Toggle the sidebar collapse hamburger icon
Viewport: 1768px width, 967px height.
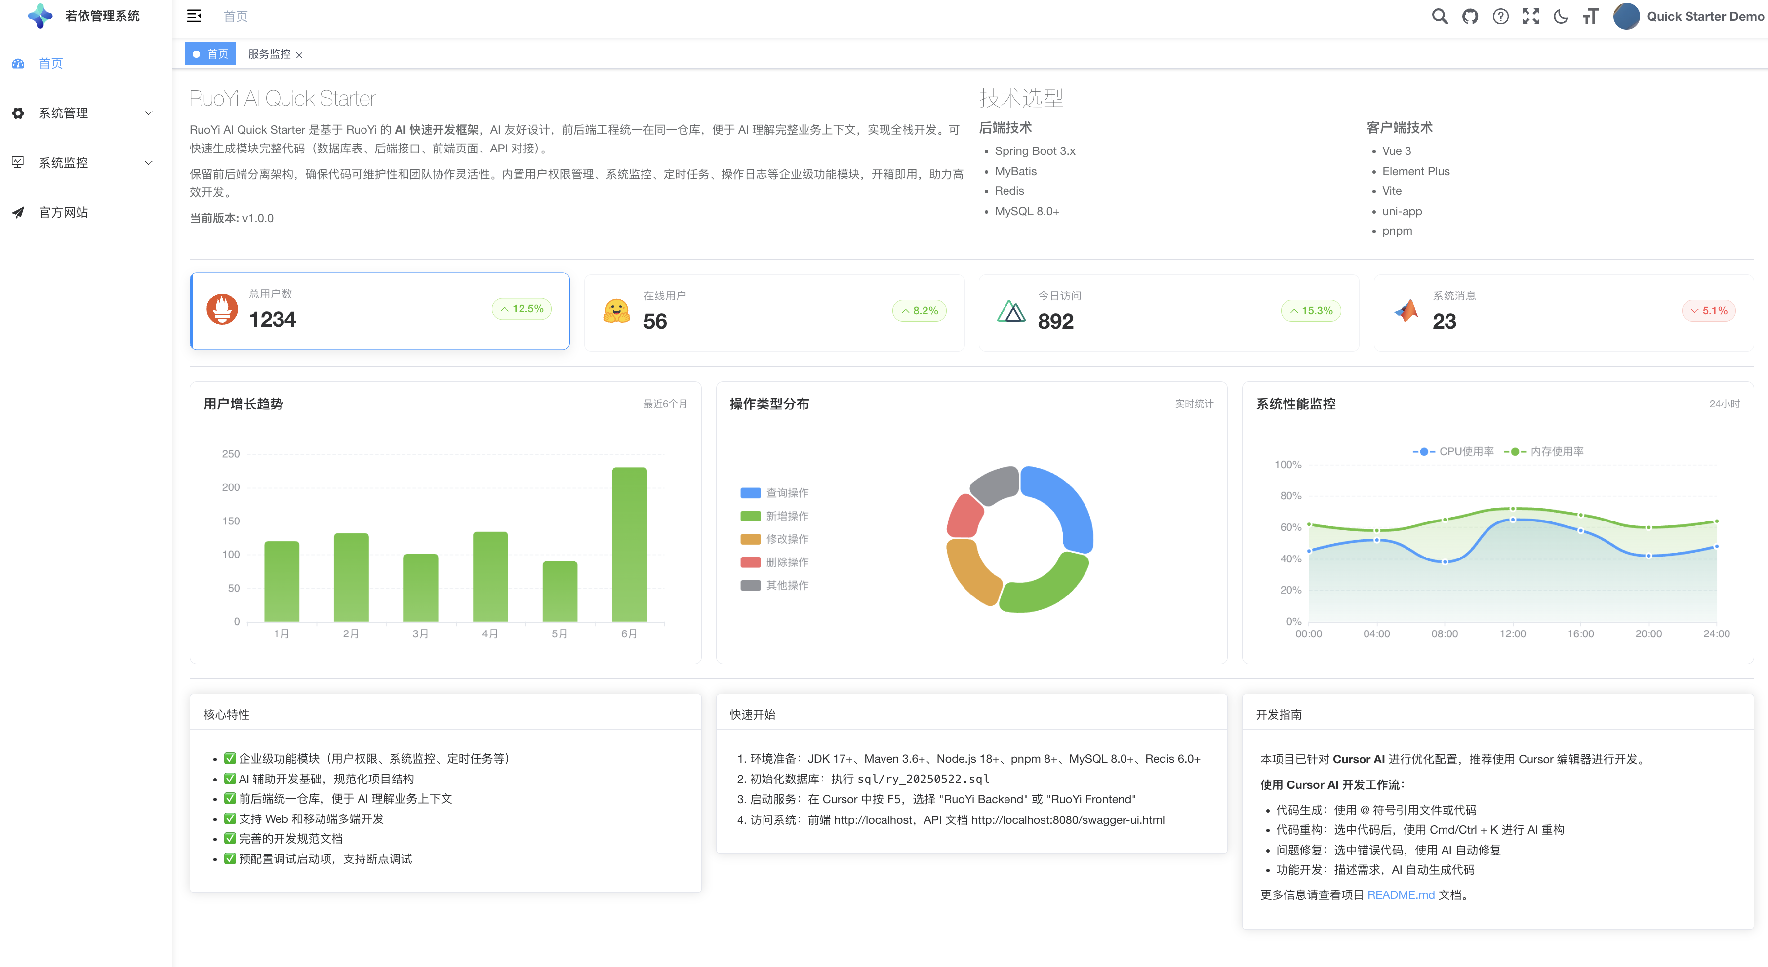(194, 16)
